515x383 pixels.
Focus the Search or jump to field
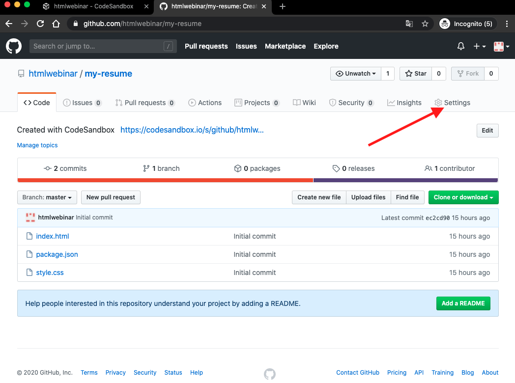[97, 46]
